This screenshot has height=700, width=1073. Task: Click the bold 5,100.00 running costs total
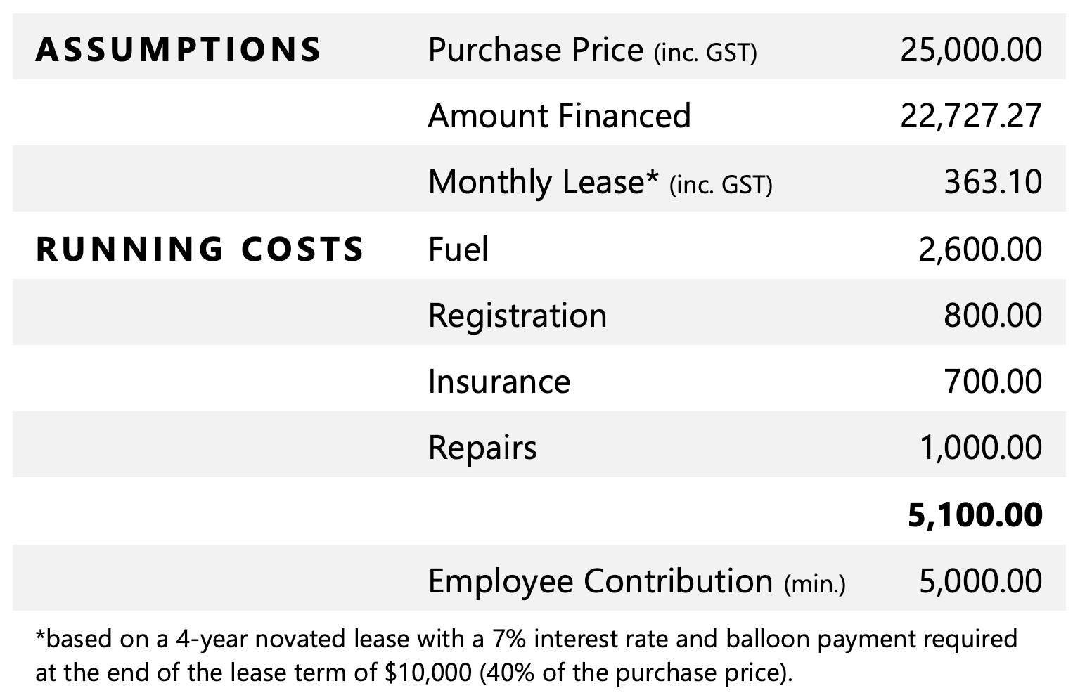pyautogui.click(x=975, y=514)
